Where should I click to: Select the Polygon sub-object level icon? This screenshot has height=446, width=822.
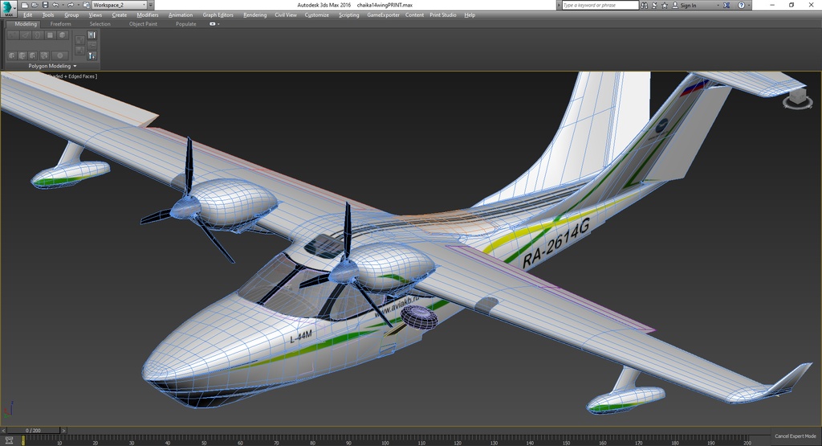[51, 35]
